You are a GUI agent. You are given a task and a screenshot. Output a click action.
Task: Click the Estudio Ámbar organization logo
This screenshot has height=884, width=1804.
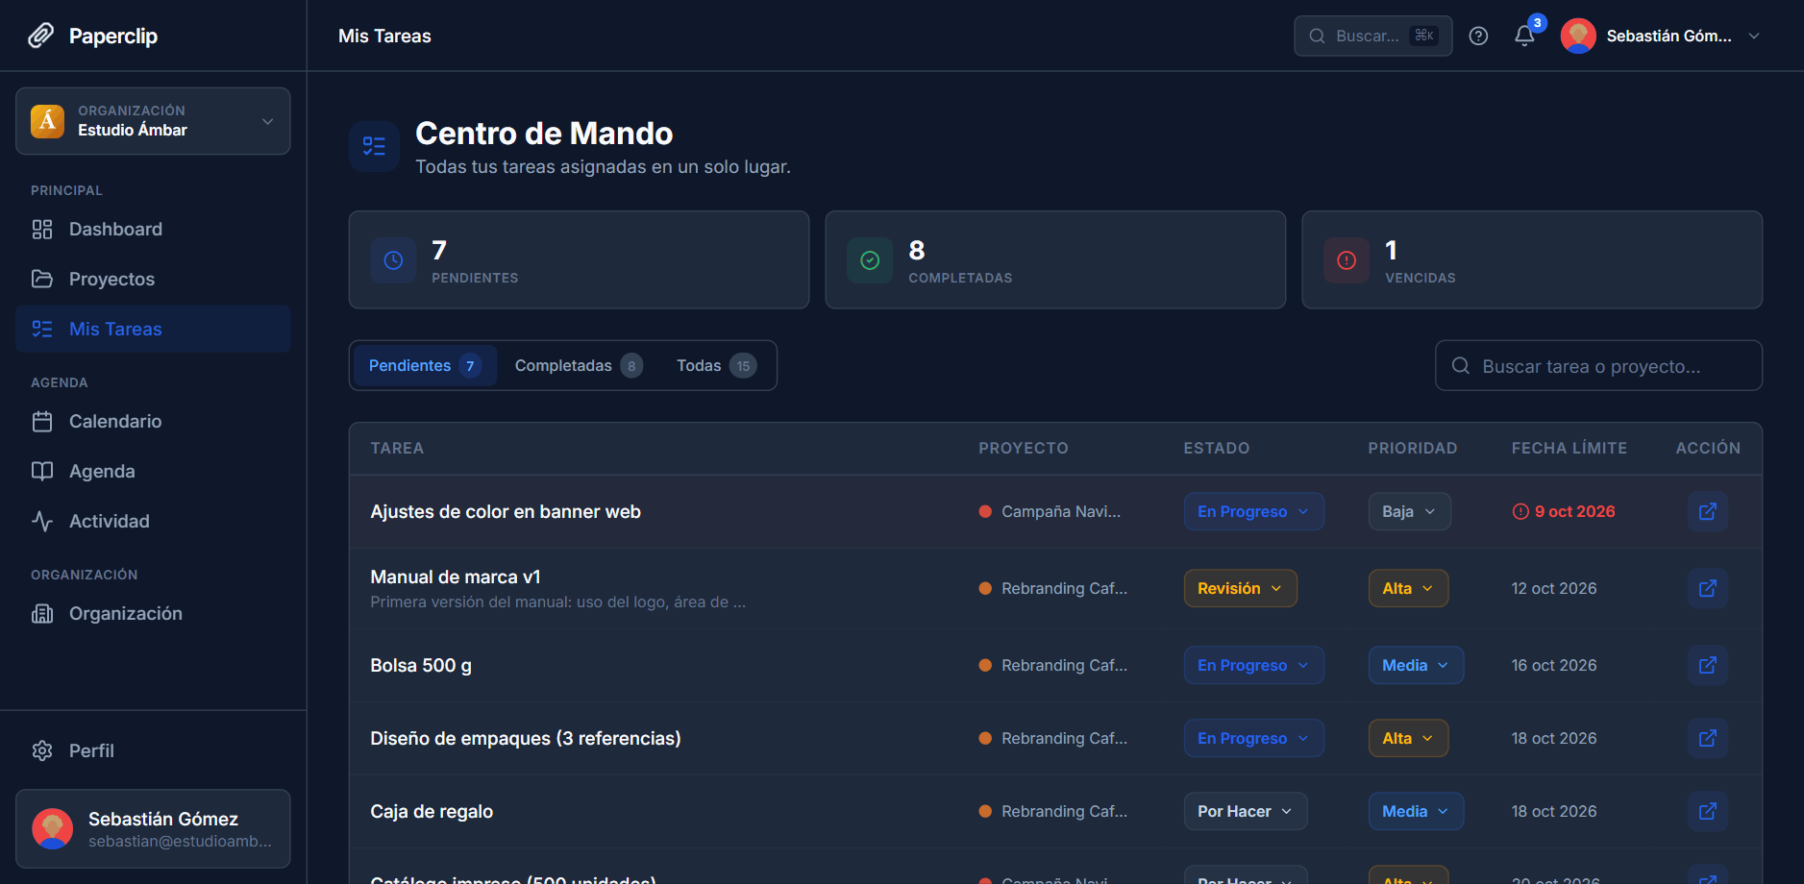pos(47,121)
